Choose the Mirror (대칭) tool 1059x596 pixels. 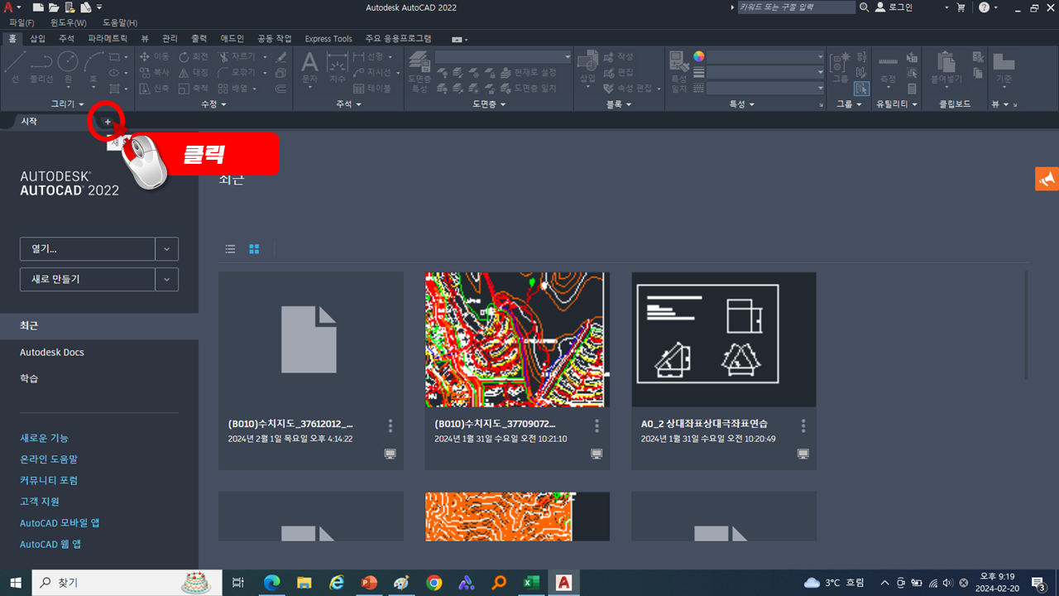[x=194, y=73]
